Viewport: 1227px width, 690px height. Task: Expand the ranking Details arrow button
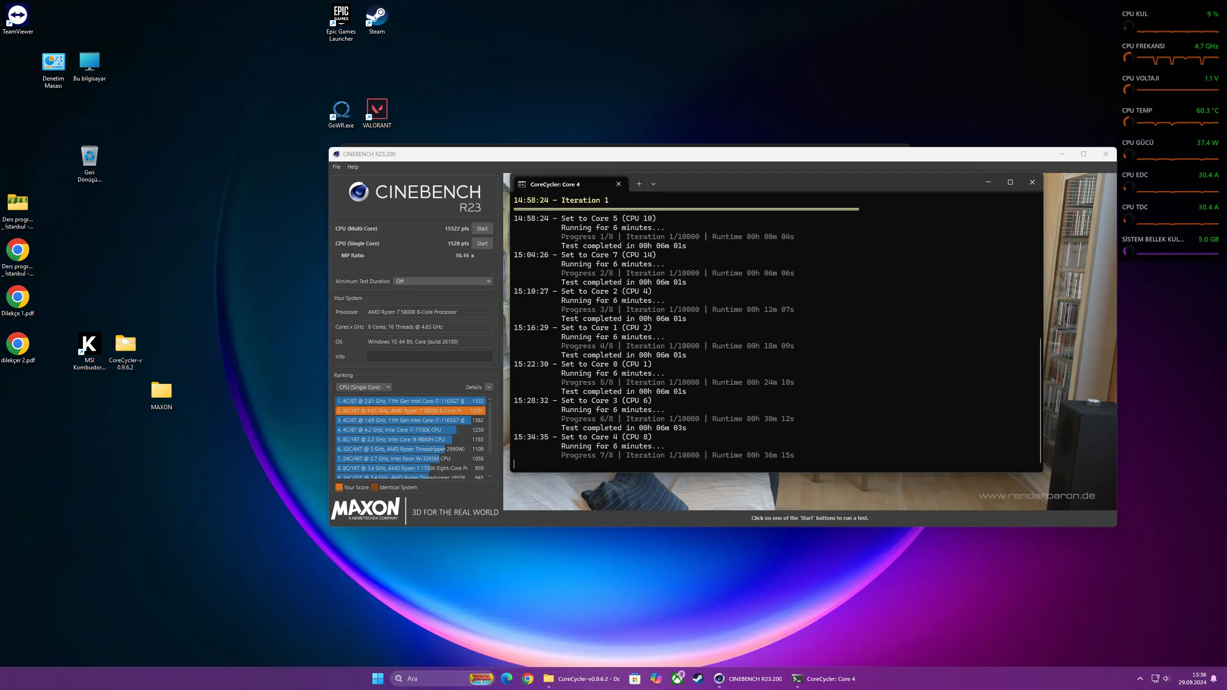point(489,387)
